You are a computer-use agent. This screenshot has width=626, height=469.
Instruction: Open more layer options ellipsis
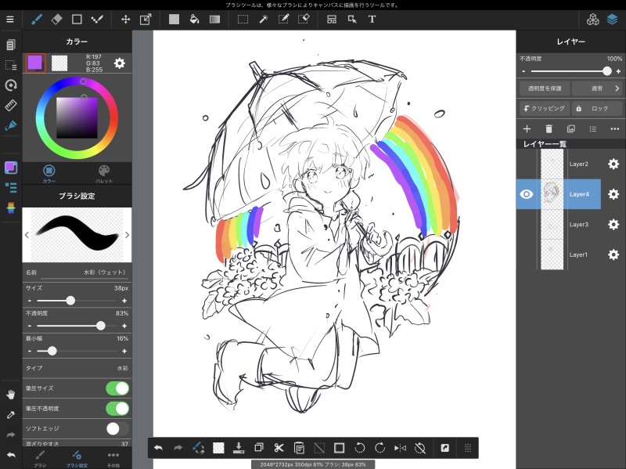coord(615,128)
